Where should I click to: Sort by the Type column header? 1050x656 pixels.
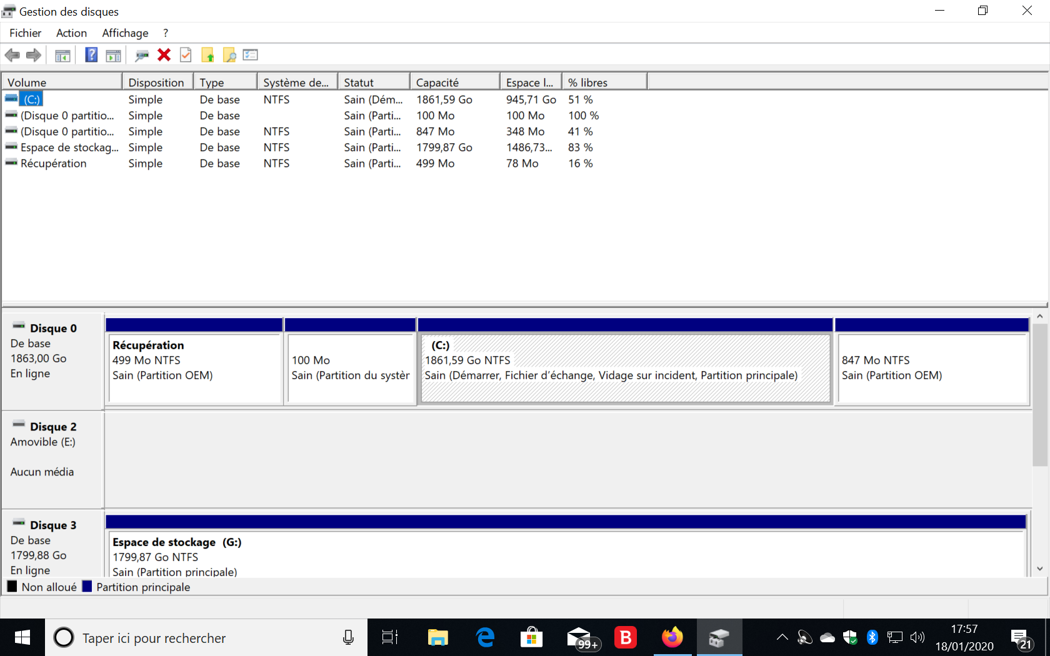point(226,82)
